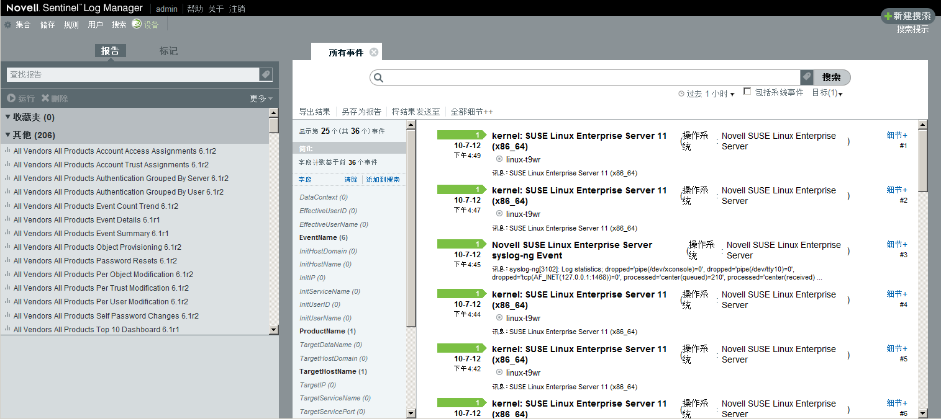Image resolution: width=941 pixels, height=419 pixels.
Task: Open the 帮助 help link
Action: pyautogui.click(x=194, y=9)
